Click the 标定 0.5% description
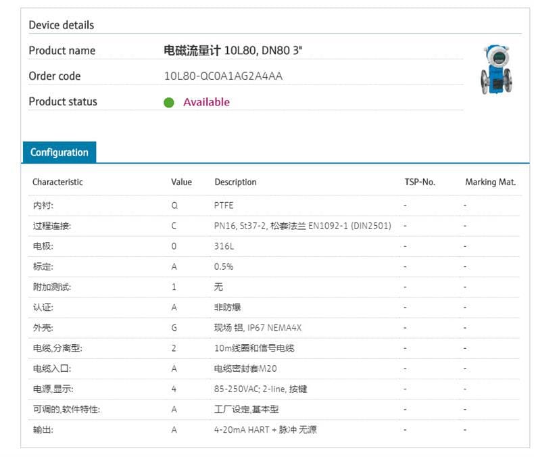 tap(224, 266)
